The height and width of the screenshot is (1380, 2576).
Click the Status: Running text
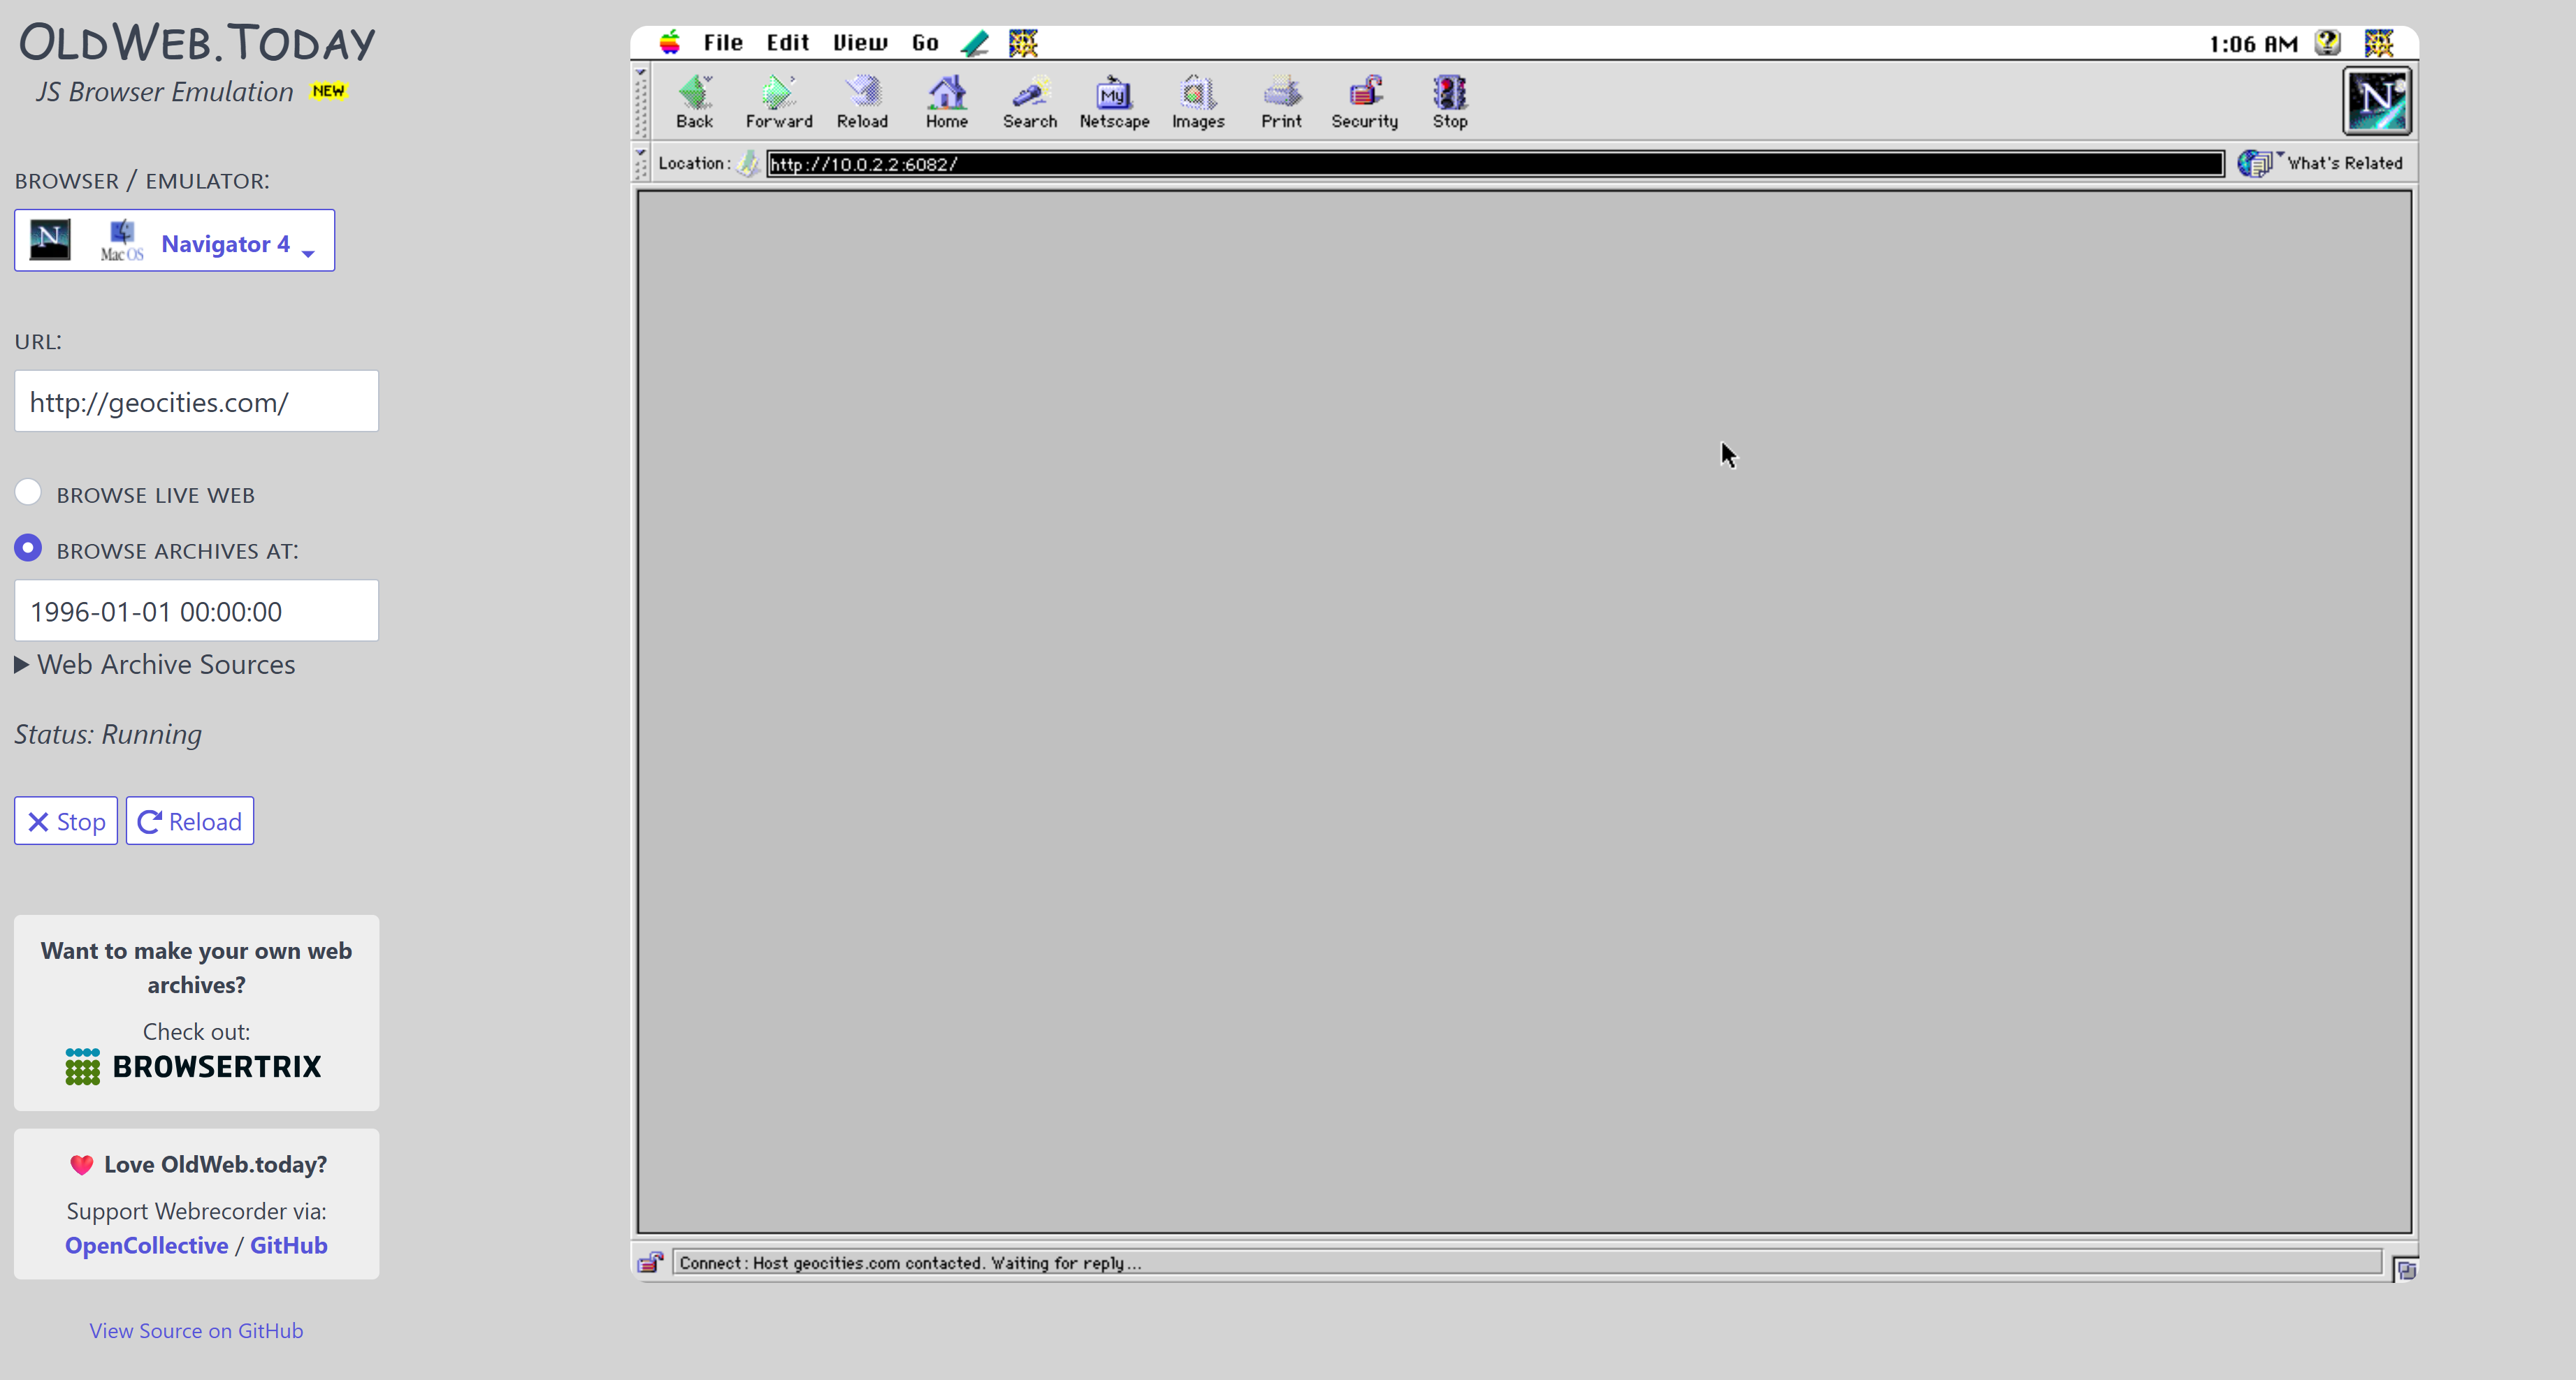[108, 735]
